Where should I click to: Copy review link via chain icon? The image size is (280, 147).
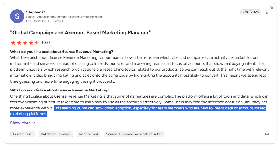click(267, 134)
